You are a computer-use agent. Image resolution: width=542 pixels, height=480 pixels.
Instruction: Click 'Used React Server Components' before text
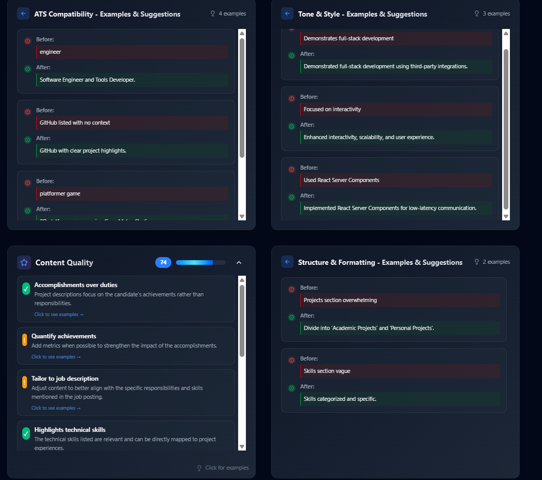341,181
